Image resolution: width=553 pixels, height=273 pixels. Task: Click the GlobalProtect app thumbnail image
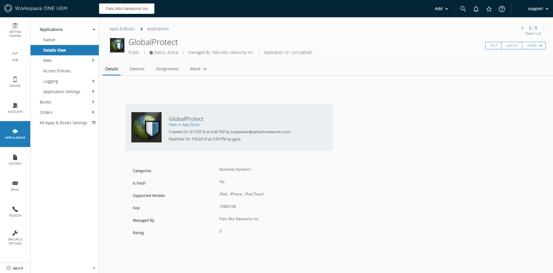click(146, 127)
